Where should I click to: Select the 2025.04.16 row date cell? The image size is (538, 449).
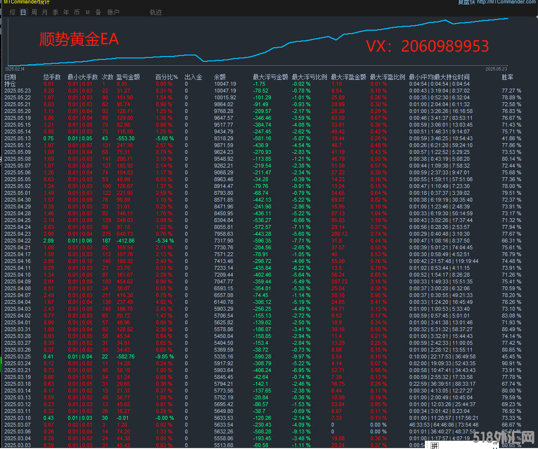coord(18,261)
